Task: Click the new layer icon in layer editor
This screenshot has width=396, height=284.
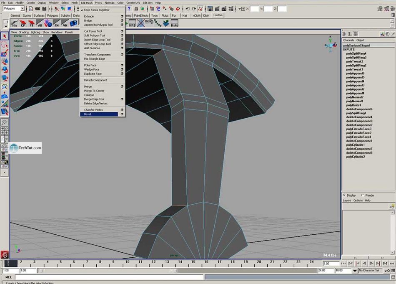Action: tap(392, 206)
